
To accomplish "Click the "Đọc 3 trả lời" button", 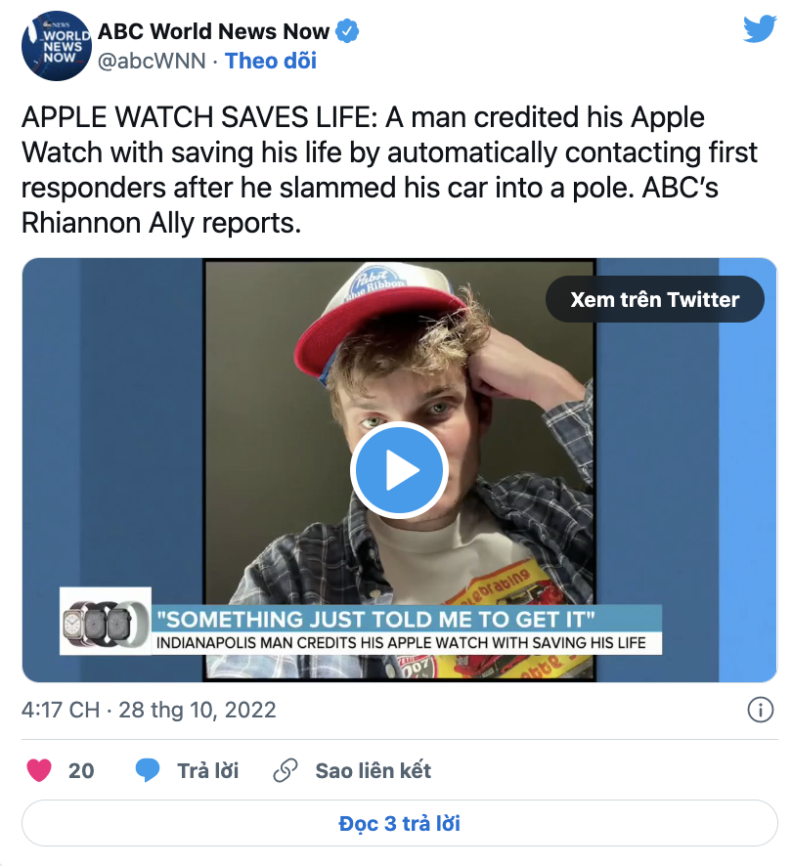I will tap(399, 823).
